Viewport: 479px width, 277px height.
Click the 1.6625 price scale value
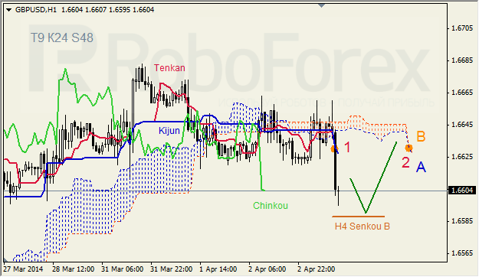462,157
